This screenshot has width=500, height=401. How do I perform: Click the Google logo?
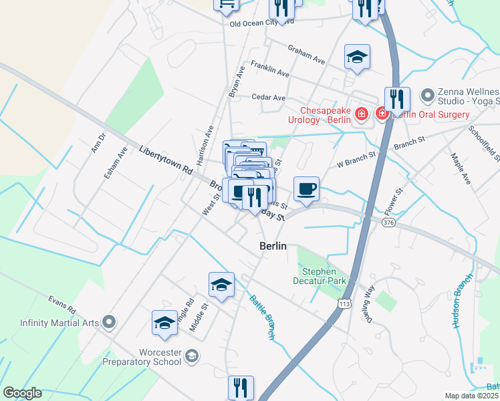22,393
